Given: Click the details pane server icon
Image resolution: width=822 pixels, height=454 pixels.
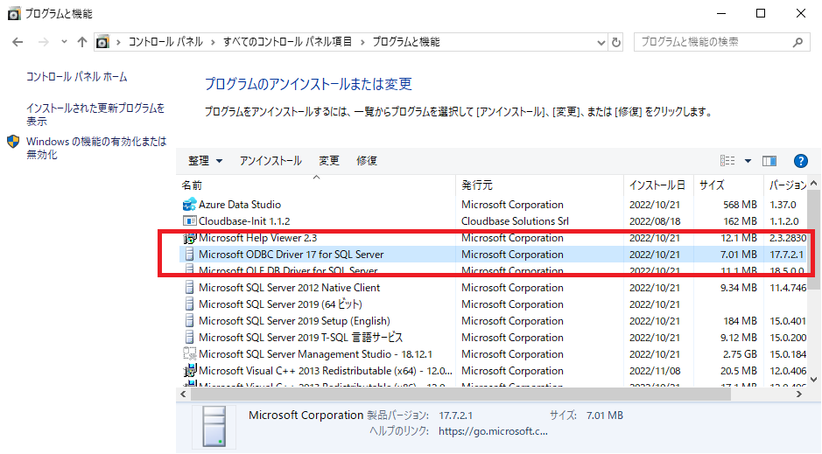Looking at the screenshot, I should (214, 427).
